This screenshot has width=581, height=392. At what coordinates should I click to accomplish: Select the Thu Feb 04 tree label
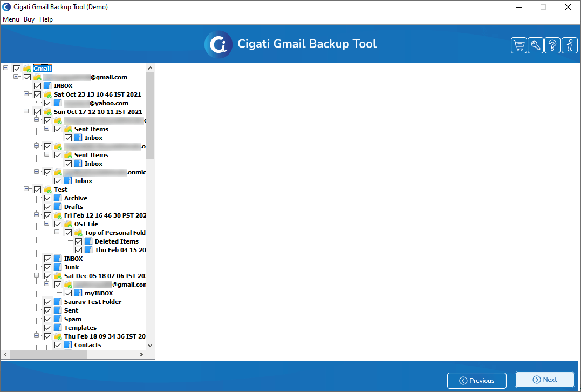click(x=120, y=250)
